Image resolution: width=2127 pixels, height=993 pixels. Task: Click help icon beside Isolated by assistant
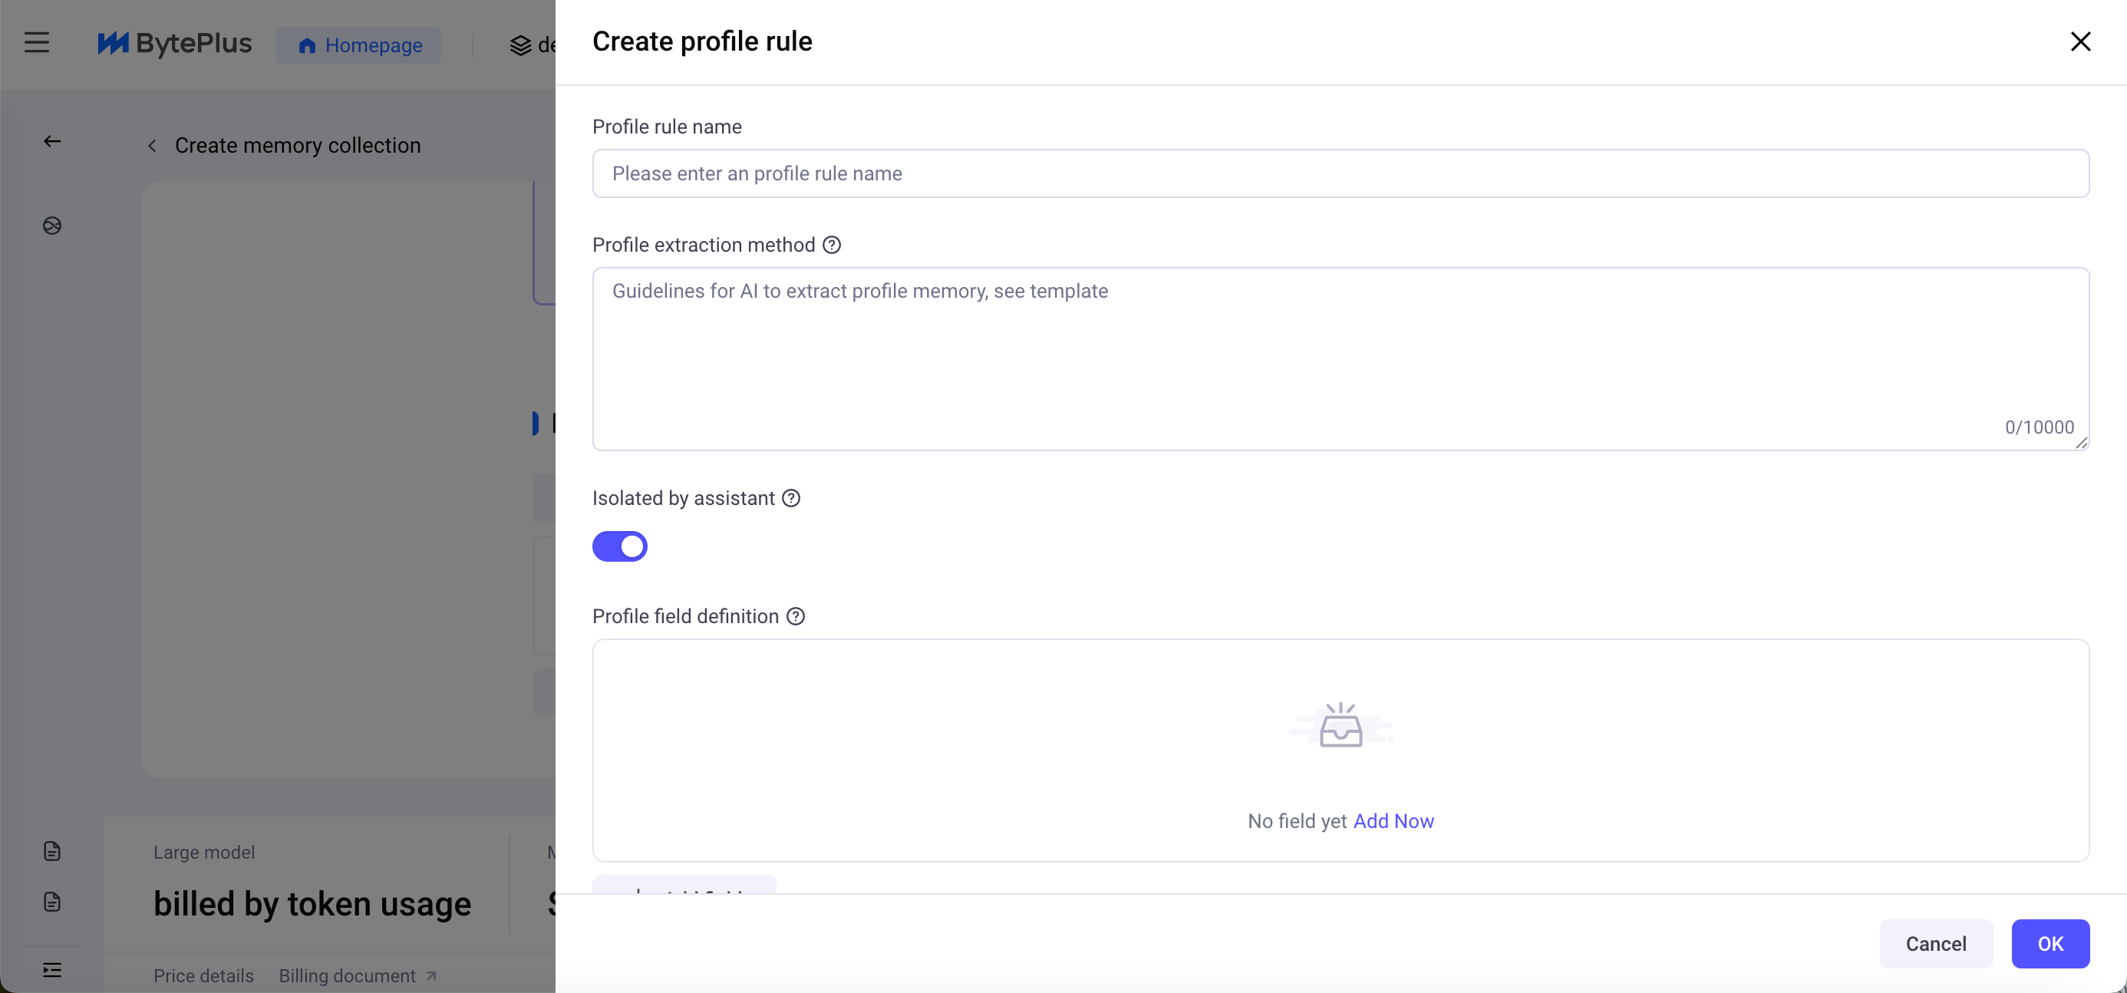(791, 498)
